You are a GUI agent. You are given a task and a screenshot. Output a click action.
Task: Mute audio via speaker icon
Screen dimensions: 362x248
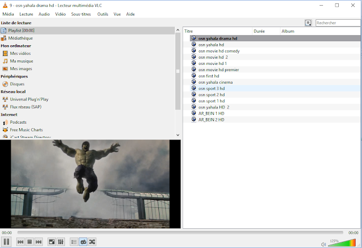coord(324,244)
